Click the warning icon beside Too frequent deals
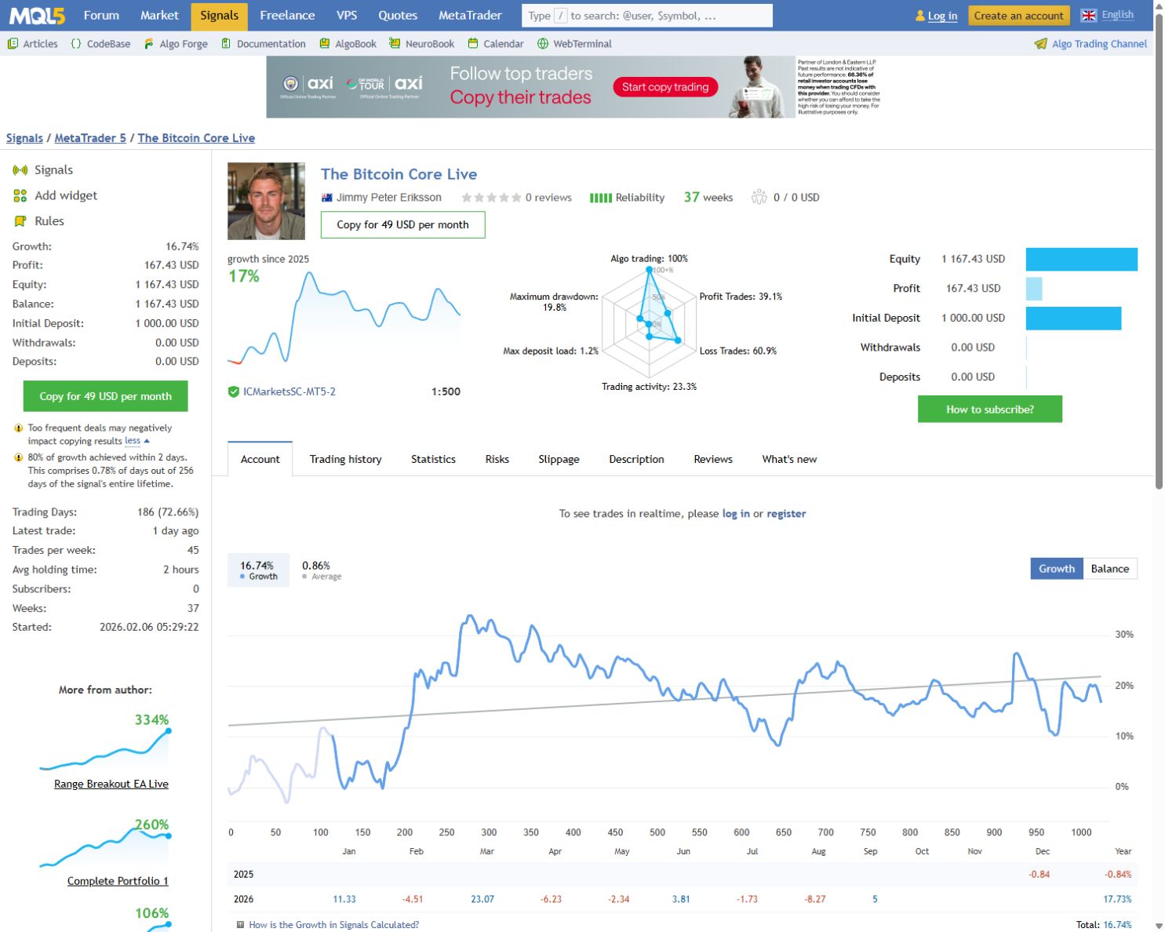The image size is (1165, 932). [18, 428]
